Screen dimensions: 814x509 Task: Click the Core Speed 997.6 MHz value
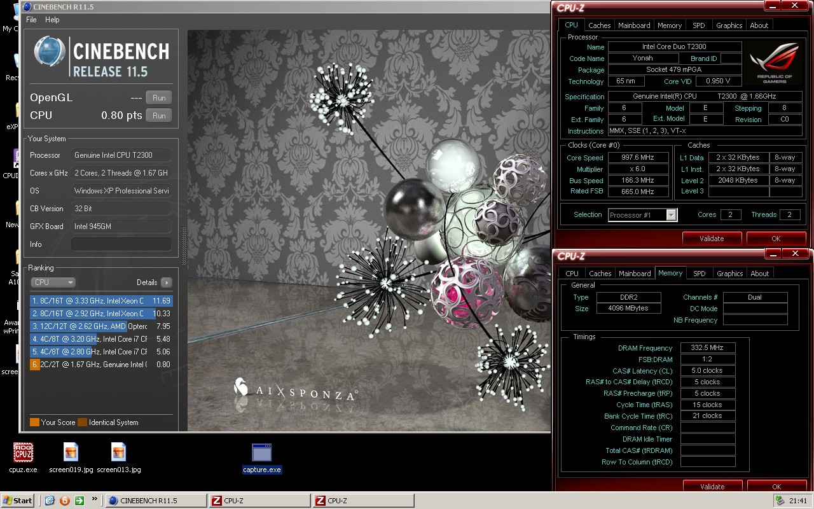(x=639, y=158)
